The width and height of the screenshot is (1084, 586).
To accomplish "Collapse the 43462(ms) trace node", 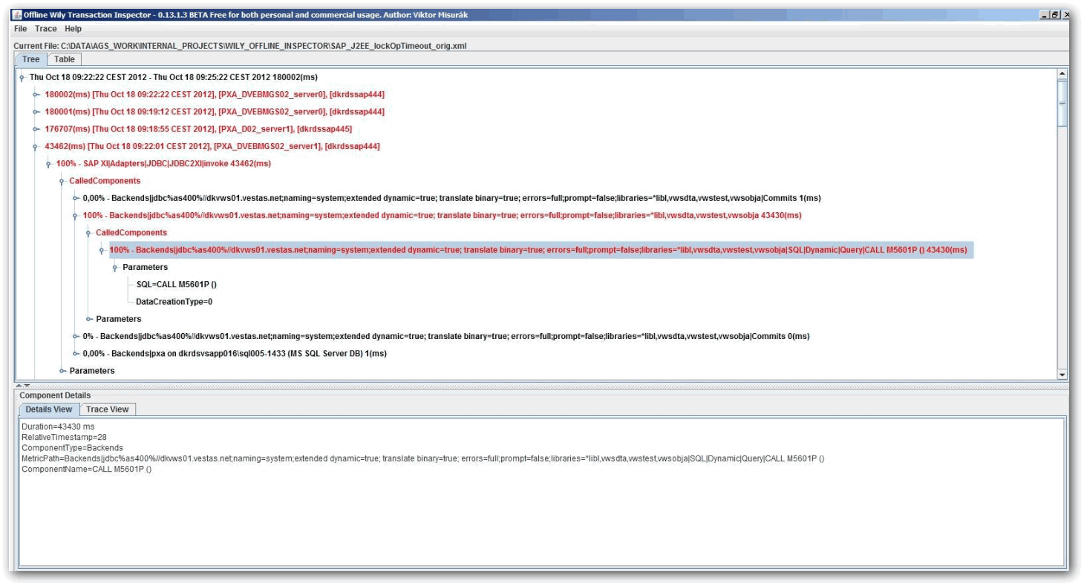I will point(36,146).
